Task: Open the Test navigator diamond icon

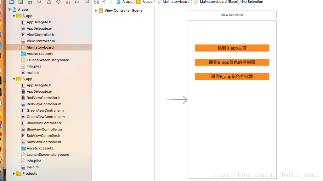Action: (58, 2)
